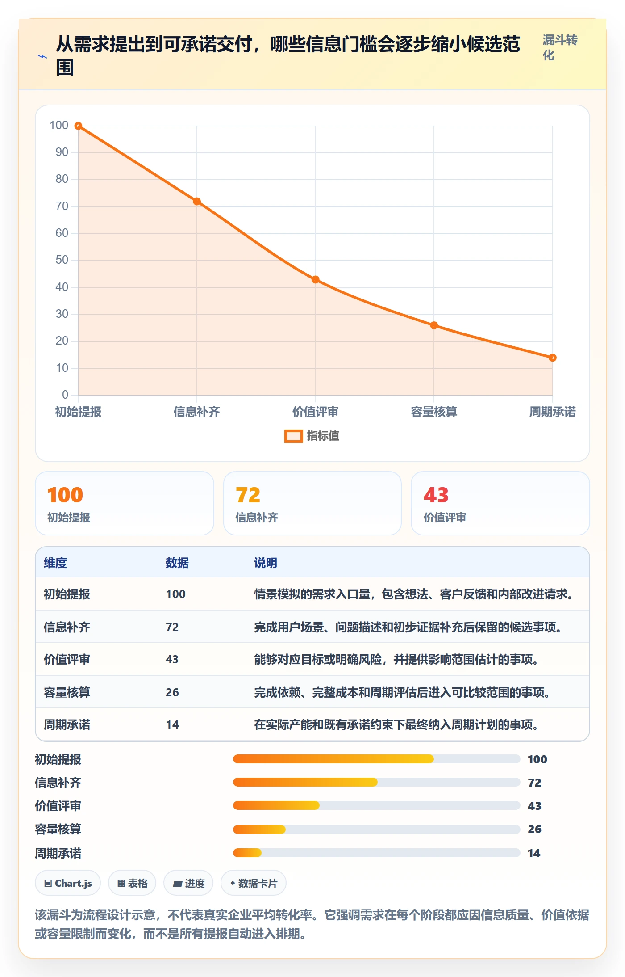Click the 容量核算 row value 26

172,692
